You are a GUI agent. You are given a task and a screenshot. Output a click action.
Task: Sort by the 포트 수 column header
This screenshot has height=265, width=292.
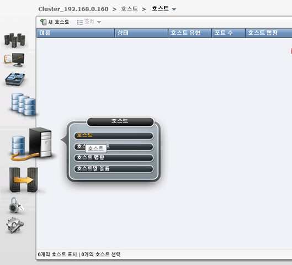click(229, 33)
